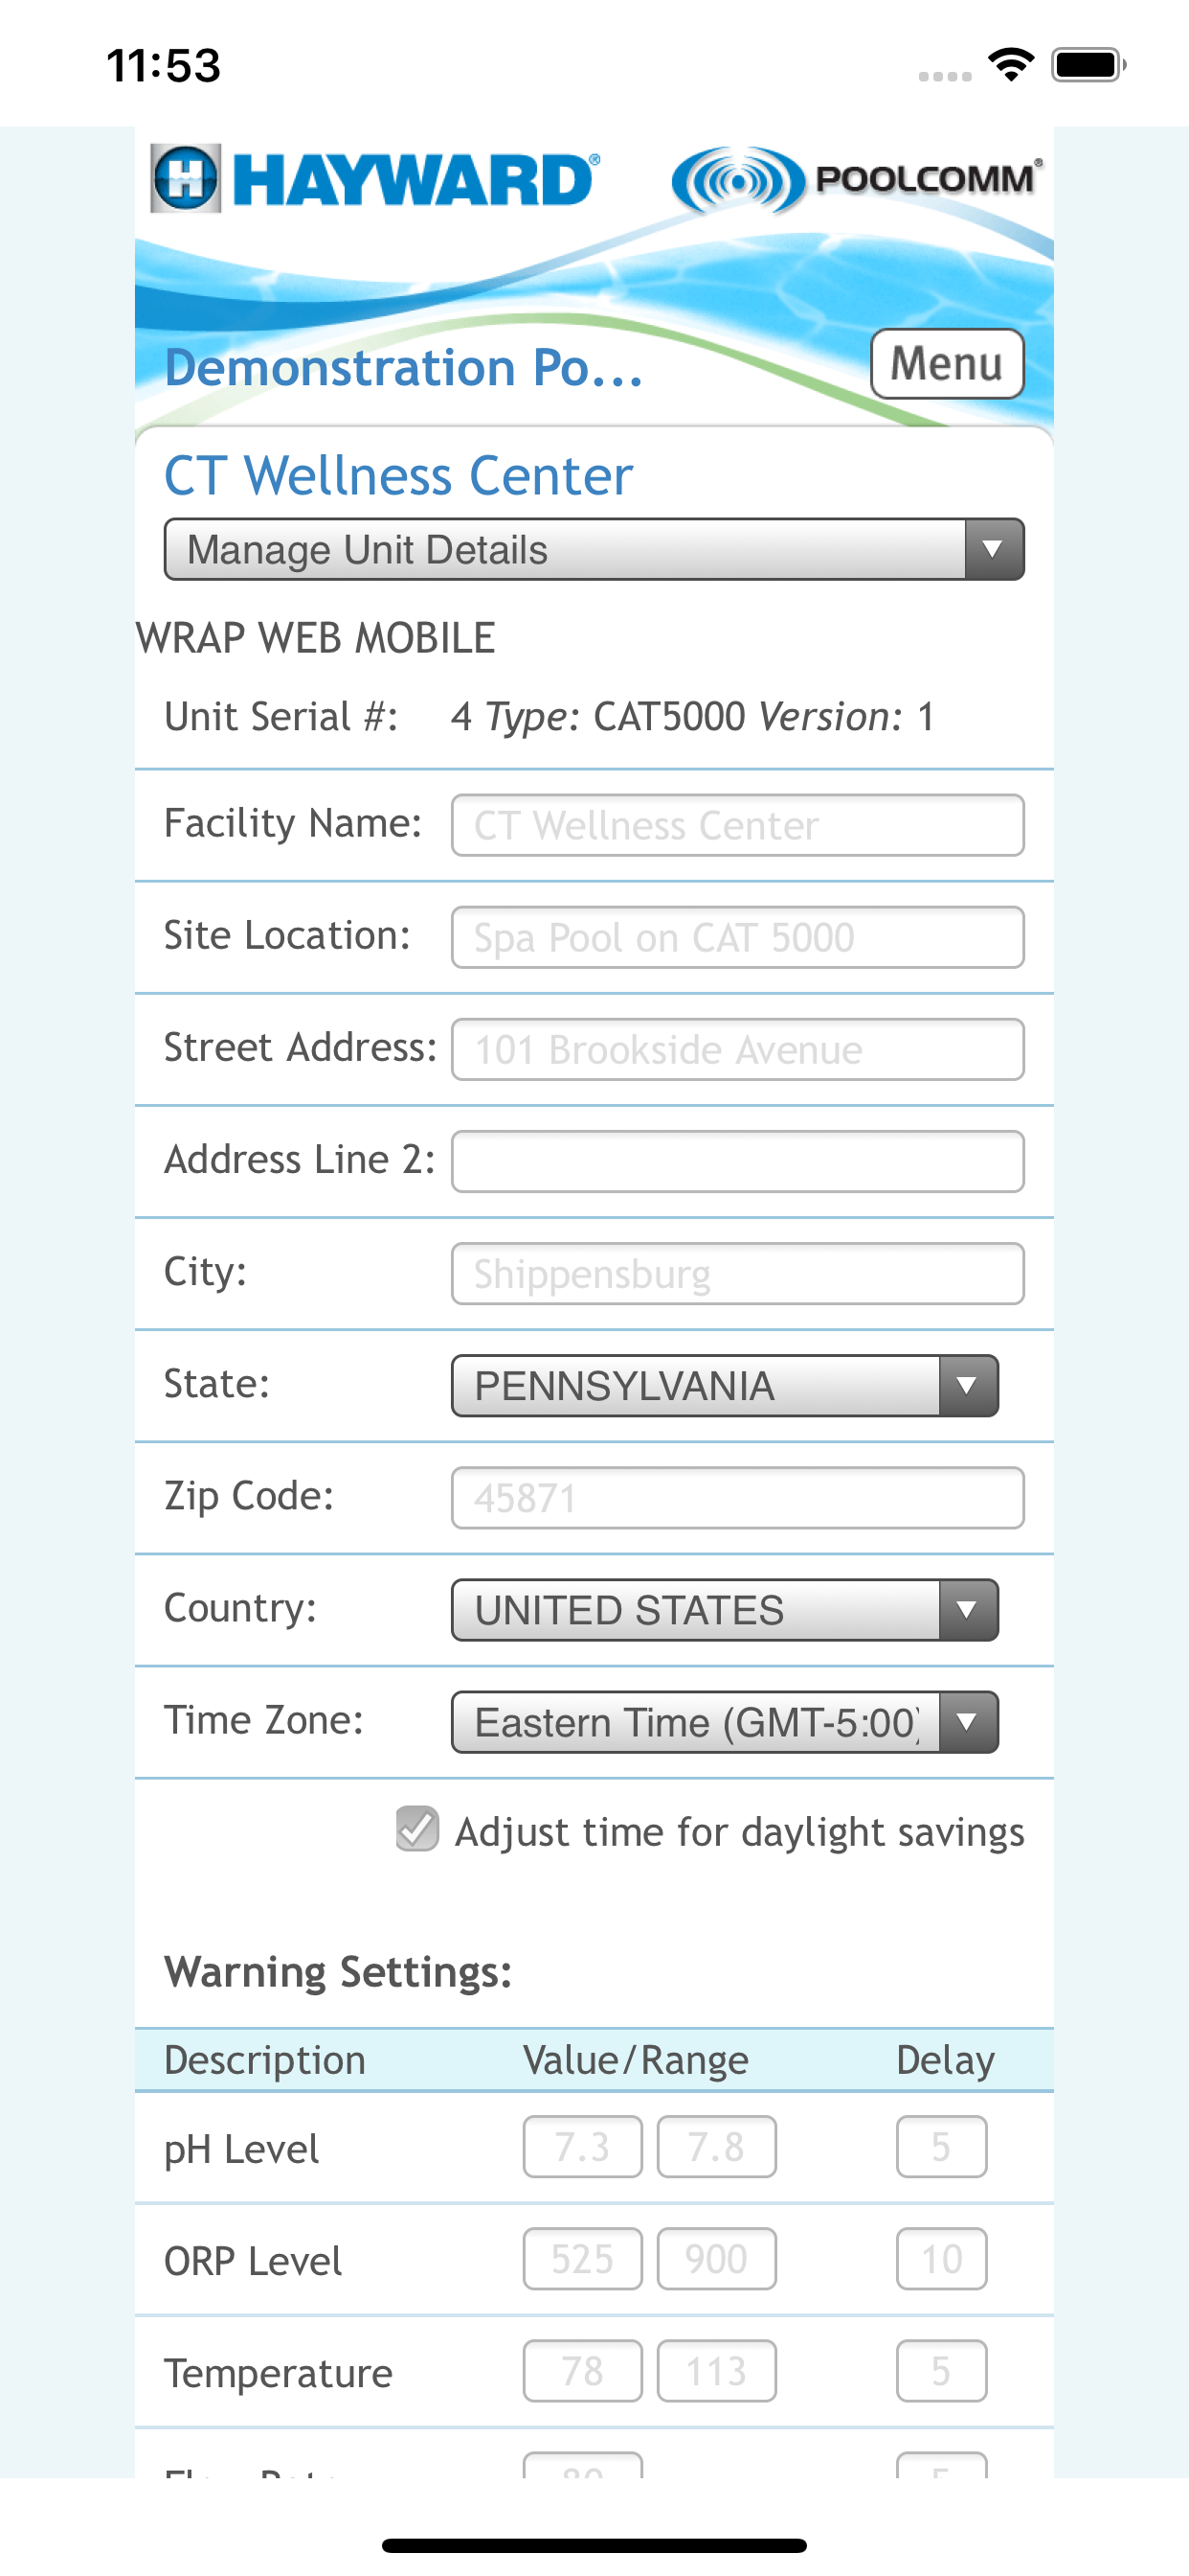The height and width of the screenshot is (2576, 1189).
Task: Edit the pH Level minimum value 7.3
Action: point(582,2147)
